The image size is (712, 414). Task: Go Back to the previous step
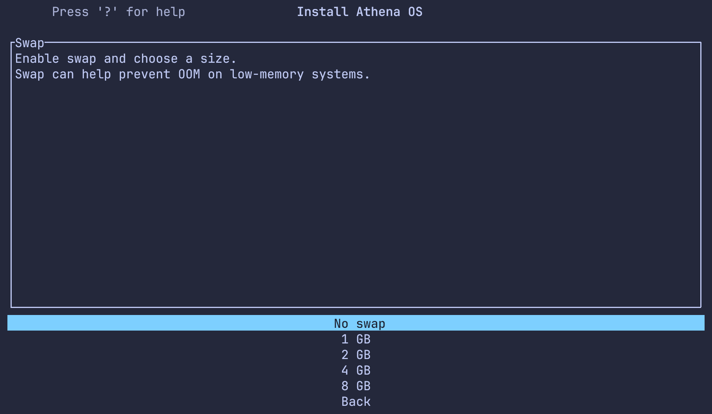pyautogui.click(x=356, y=402)
